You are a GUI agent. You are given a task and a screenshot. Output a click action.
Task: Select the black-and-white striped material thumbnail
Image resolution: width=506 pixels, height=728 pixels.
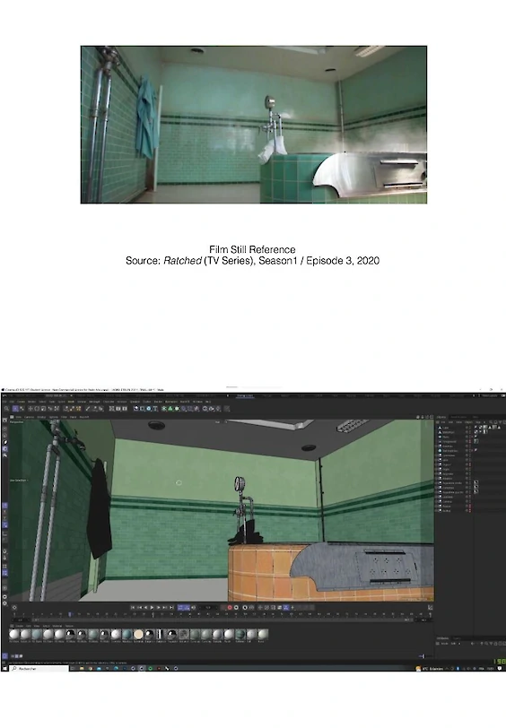(x=161, y=634)
